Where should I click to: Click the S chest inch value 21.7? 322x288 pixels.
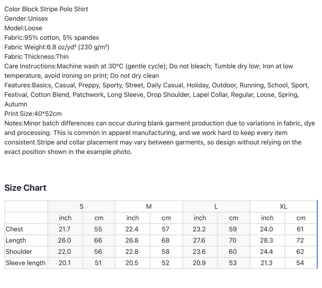pos(64,229)
